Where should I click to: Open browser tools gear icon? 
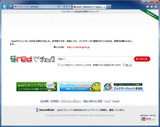(156, 7)
